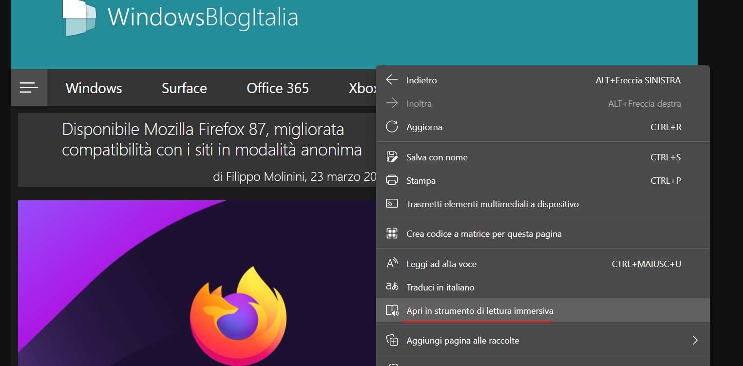Select Trasmetti elementi multimediali a dispositivo
The image size is (743, 366).
pos(543,204)
